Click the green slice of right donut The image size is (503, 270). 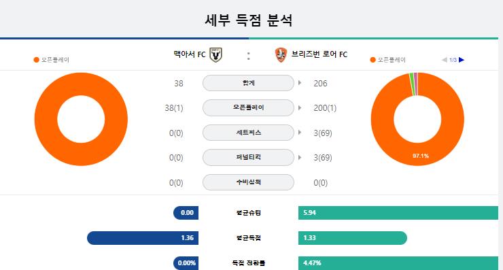click(412, 84)
